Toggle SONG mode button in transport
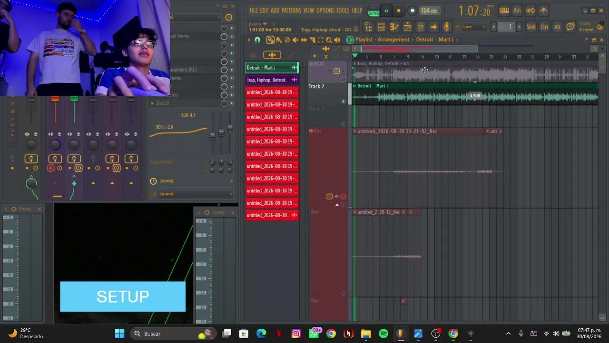This screenshot has width=609, height=343. [x=373, y=12]
